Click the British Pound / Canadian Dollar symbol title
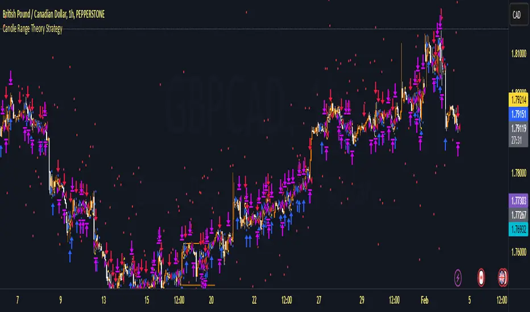 [x=53, y=14]
